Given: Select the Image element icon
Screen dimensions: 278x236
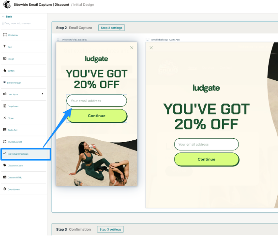Looking at the screenshot, I should click(x=5, y=59).
